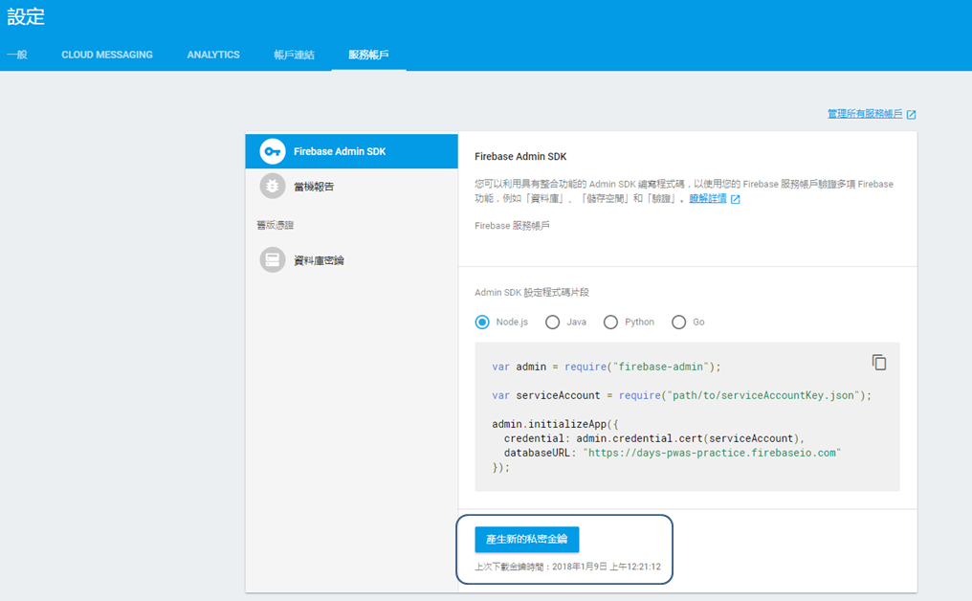Screen dimensions: 972x601
Task: Open the CLOUD MESSAGING tab
Action: [x=107, y=55]
